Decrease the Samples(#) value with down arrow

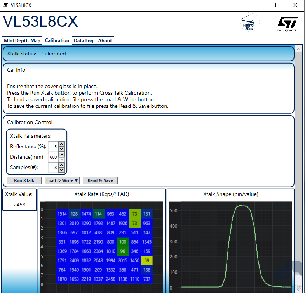61,170
